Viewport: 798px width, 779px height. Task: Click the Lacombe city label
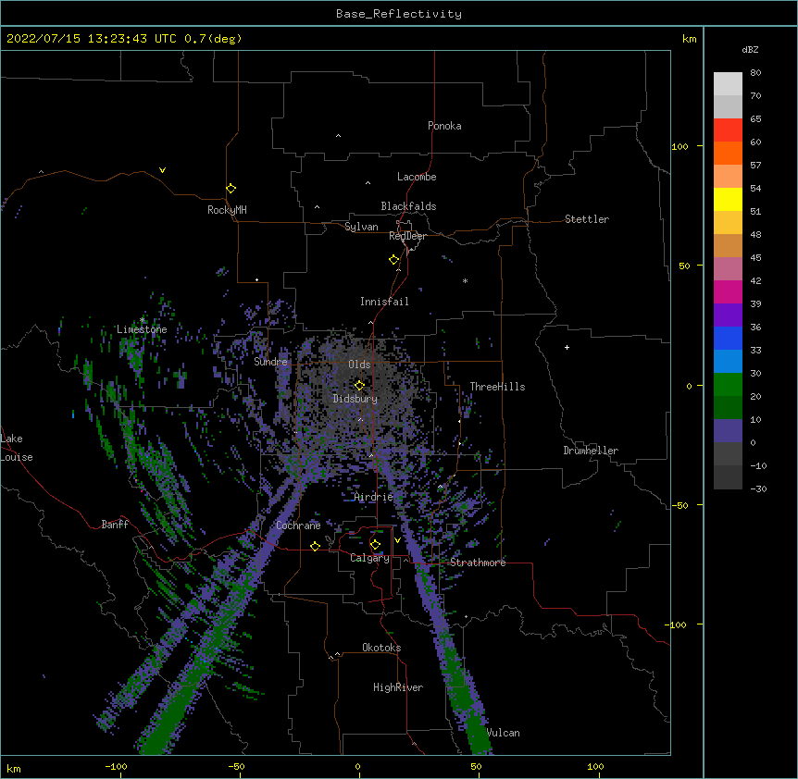click(417, 177)
